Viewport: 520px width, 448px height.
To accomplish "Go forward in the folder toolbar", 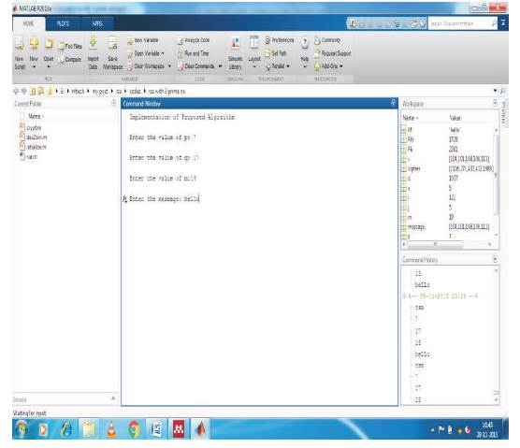I will click(24, 91).
